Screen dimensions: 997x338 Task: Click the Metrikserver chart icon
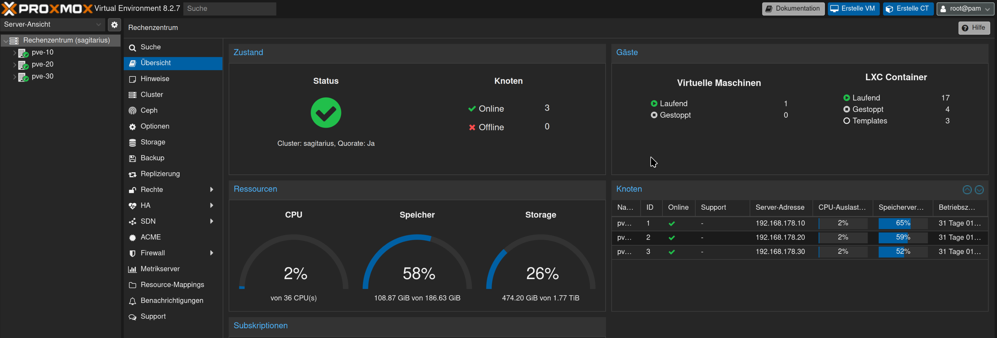pos(132,270)
